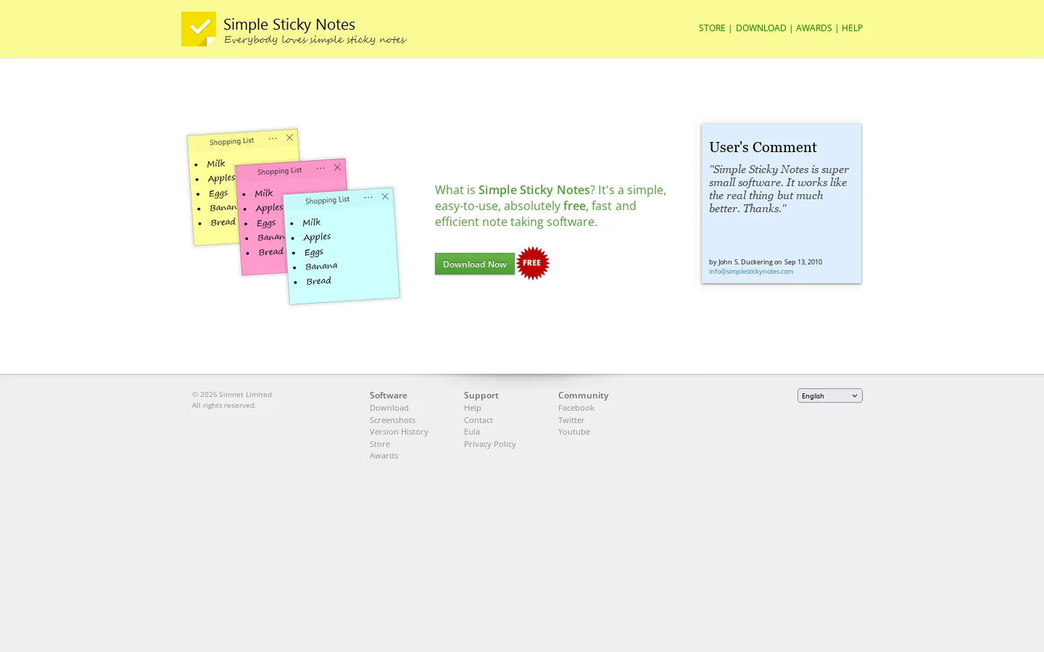Screen dimensions: 1044x652
Task: Click the Simple Sticky Notes checkmark logo
Action: click(199, 29)
